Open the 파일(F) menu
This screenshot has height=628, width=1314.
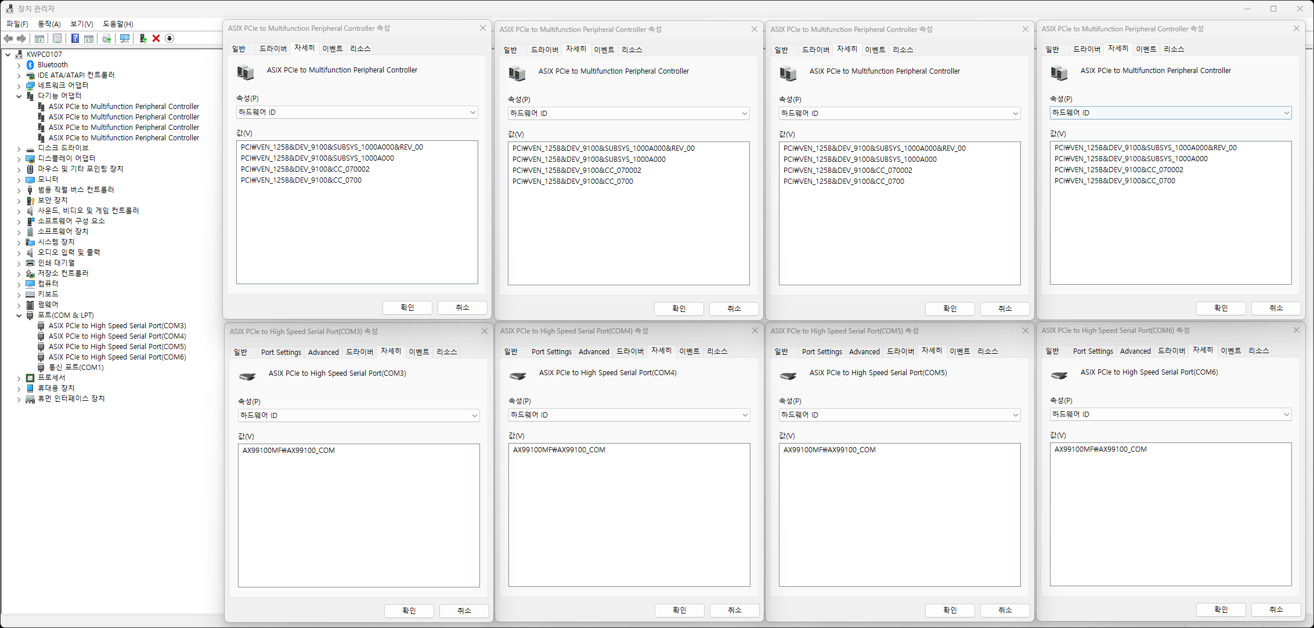17,24
